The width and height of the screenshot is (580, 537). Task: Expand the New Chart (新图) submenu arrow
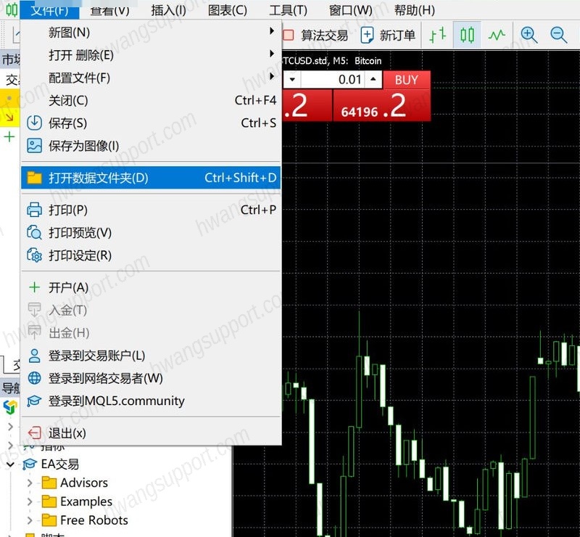272,31
